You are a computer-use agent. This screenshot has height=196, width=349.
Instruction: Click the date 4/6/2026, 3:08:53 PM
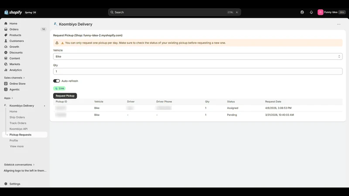(278, 108)
